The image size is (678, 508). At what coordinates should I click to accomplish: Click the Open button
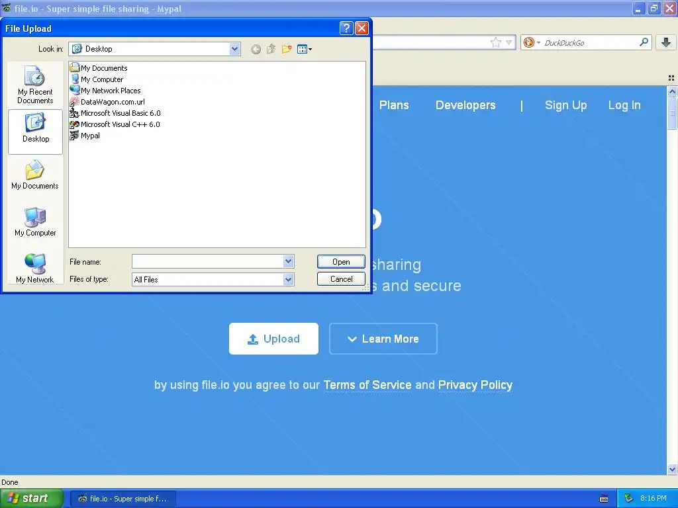[x=341, y=262]
